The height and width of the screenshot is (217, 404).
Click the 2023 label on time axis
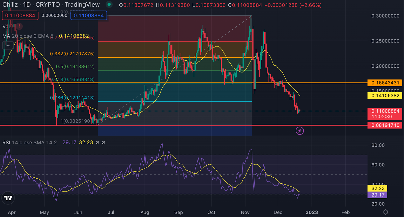(x=312, y=212)
